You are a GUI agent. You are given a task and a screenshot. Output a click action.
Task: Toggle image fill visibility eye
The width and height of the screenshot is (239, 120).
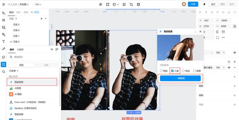tap(229, 67)
